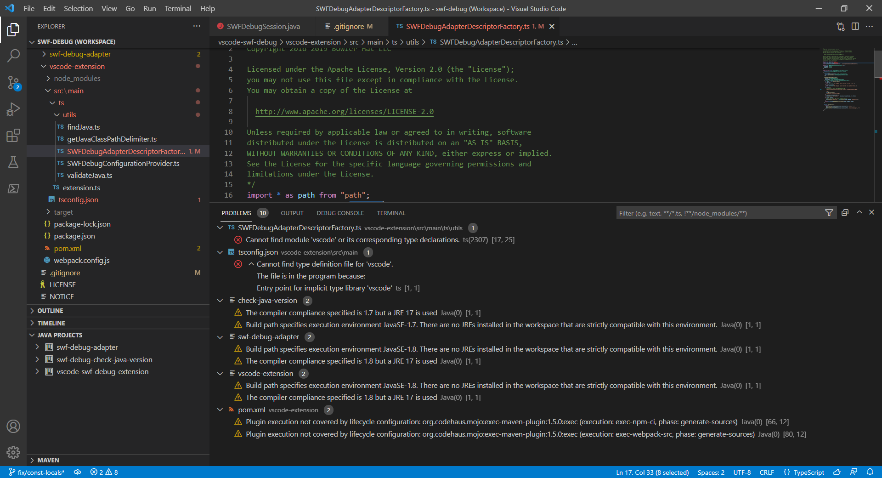Split the editor using the top-right icon
The image size is (882, 478).
855,26
